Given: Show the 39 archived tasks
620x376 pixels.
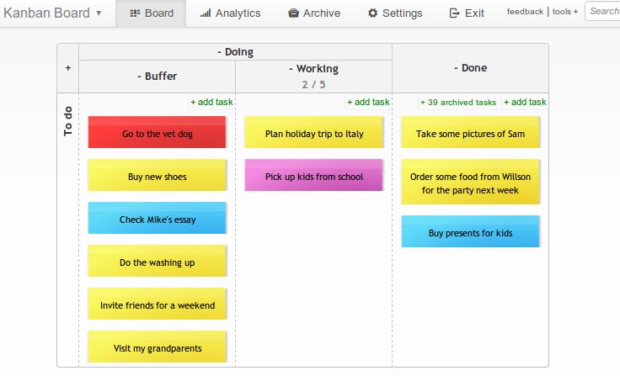Looking at the screenshot, I should point(458,103).
